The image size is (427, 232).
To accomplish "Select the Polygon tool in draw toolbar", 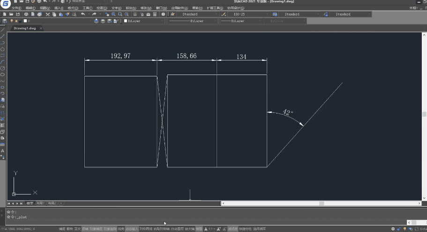I will [x=2, y=49].
